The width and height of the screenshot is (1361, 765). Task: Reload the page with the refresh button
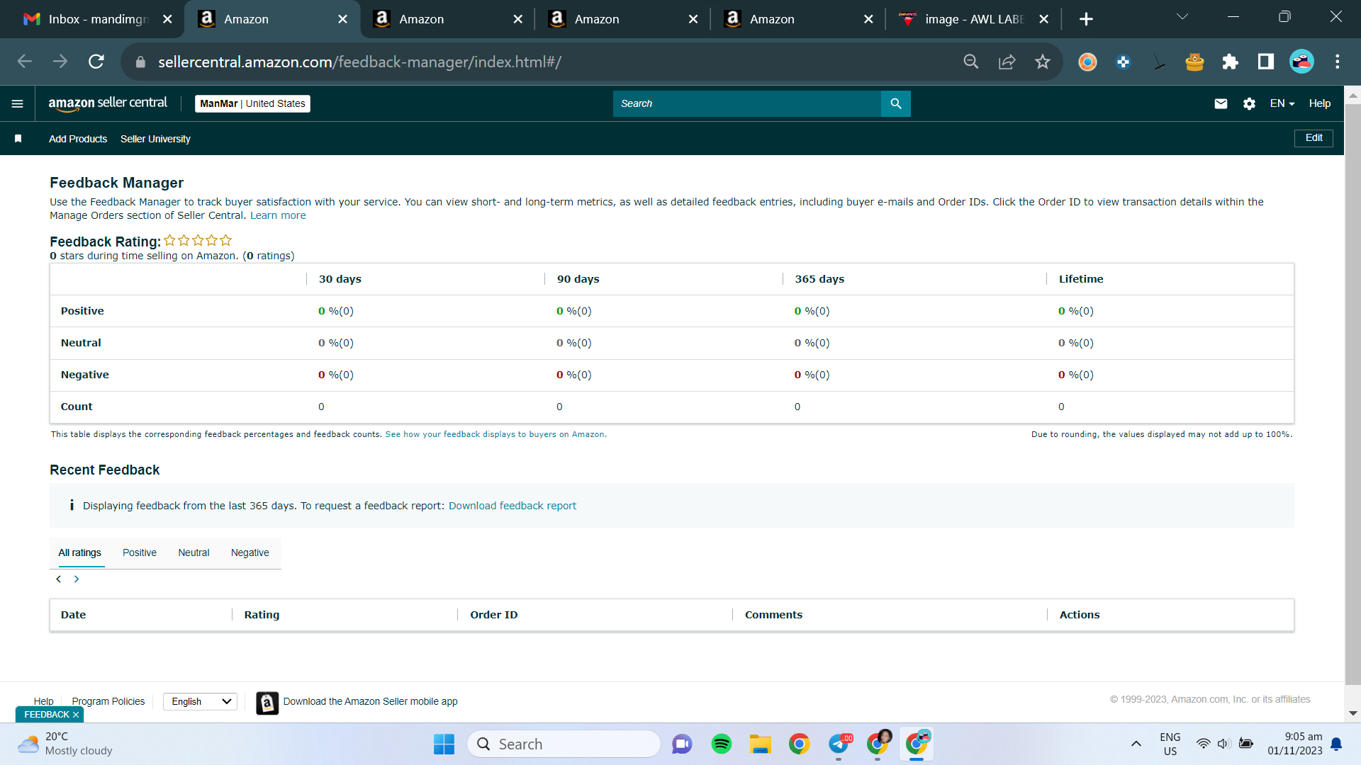click(x=96, y=62)
